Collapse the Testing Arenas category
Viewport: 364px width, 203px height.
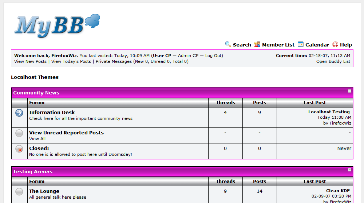click(x=349, y=170)
